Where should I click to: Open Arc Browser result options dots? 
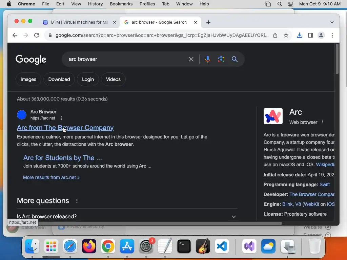click(61, 118)
